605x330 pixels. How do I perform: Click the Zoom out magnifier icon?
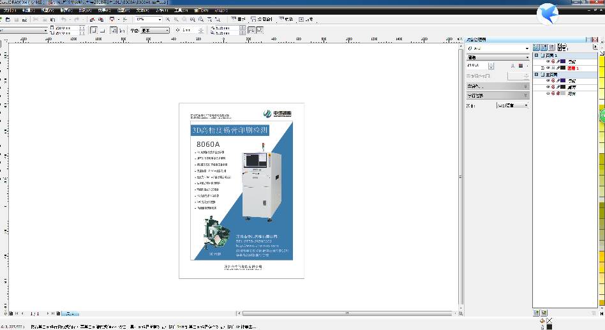[x=176, y=19]
